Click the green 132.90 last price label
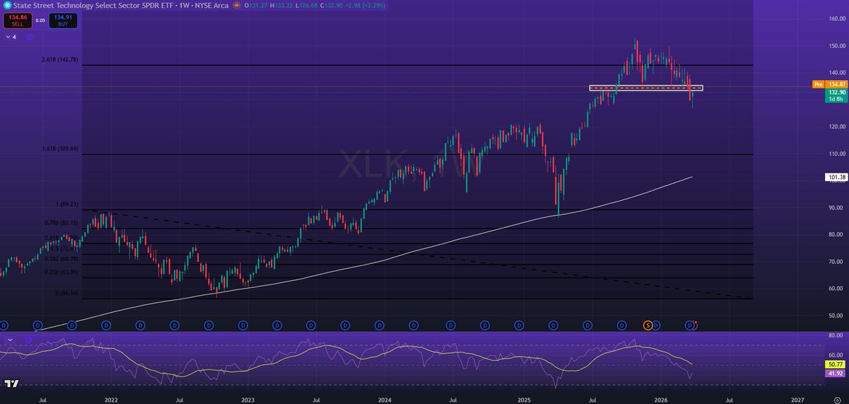 tap(835, 93)
